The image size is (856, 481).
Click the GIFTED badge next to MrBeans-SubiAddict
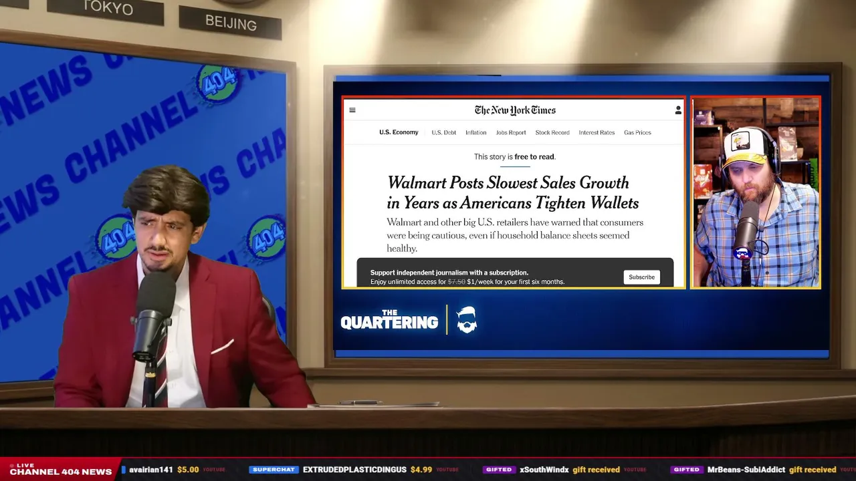[x=687, y=470]
